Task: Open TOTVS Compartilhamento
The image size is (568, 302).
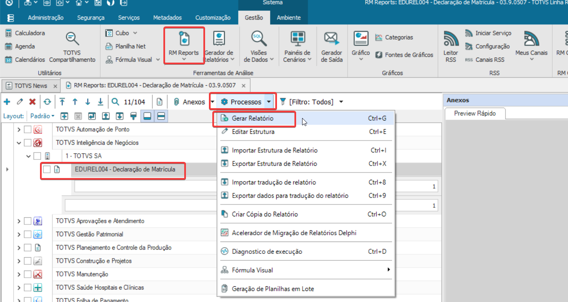Action: point(72,47)
